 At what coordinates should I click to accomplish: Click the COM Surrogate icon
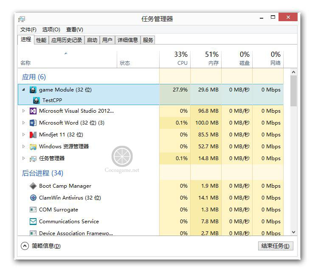33,210
